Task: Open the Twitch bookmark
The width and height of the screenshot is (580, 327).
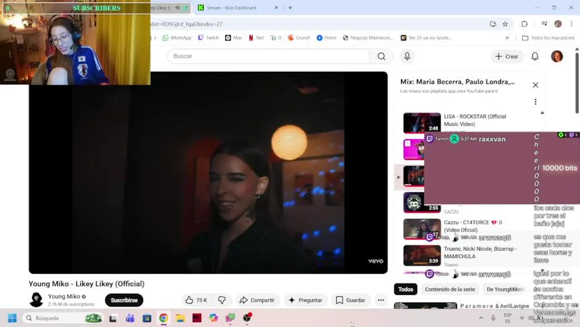Action: point(208,38)
